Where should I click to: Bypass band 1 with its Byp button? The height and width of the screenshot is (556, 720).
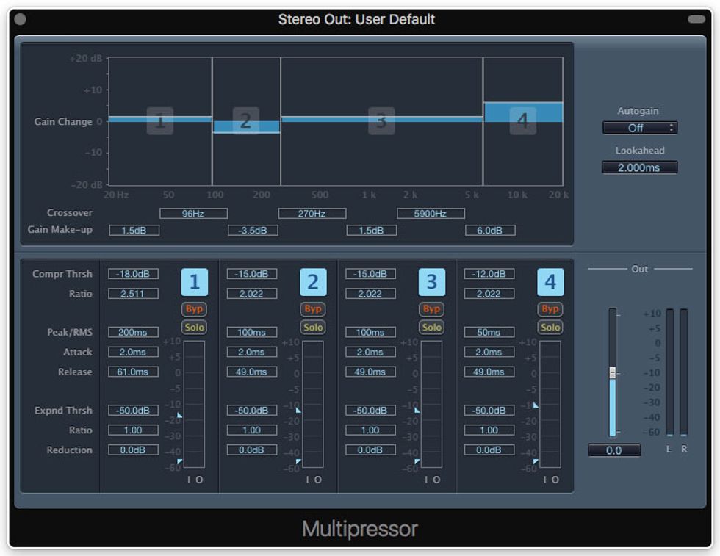point(194,309)
